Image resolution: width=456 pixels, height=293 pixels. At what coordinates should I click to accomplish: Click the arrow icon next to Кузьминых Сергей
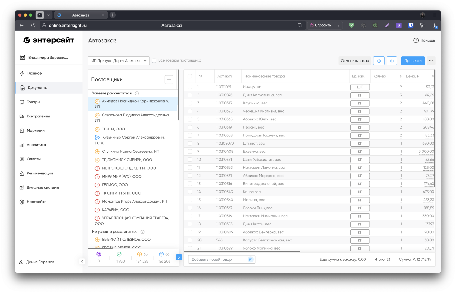(x=97, y=138)
